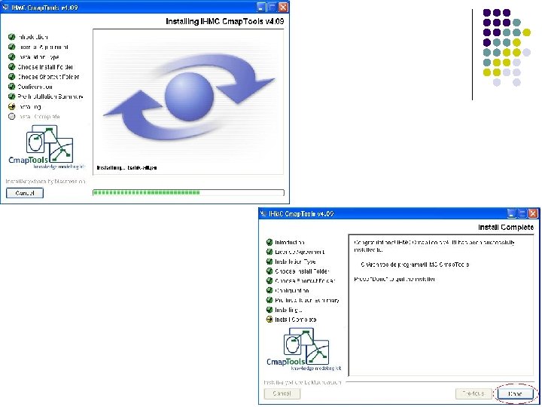Click the greyed-out Previous button
Screen dimensions: 542x407
(x=473, y=393)
